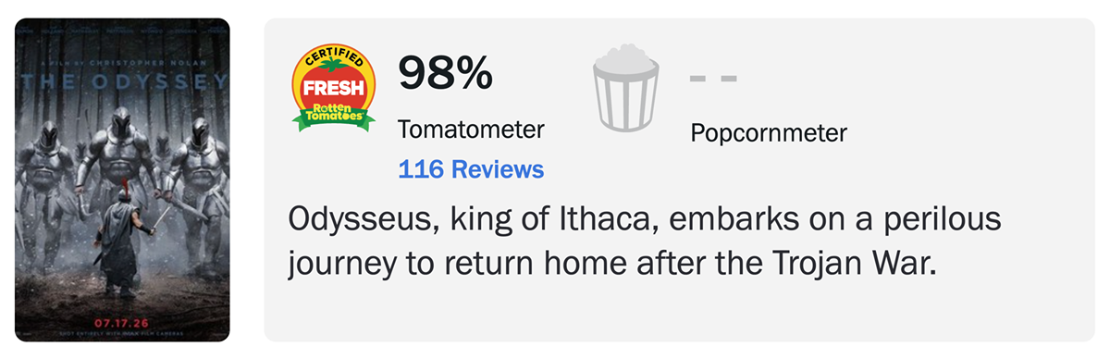Open The Odyssey movie poster thumbnail
The height and width of the screenshot is (359, 1110).
122,179
